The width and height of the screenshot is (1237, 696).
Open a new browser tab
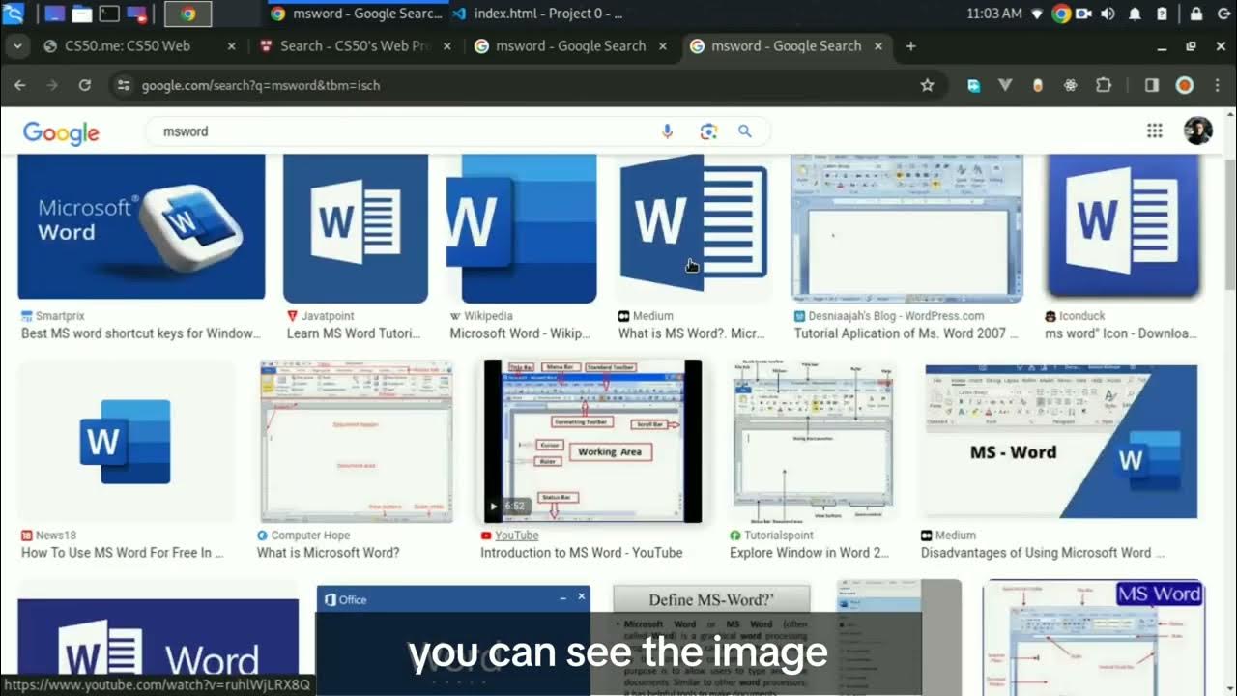910,45
